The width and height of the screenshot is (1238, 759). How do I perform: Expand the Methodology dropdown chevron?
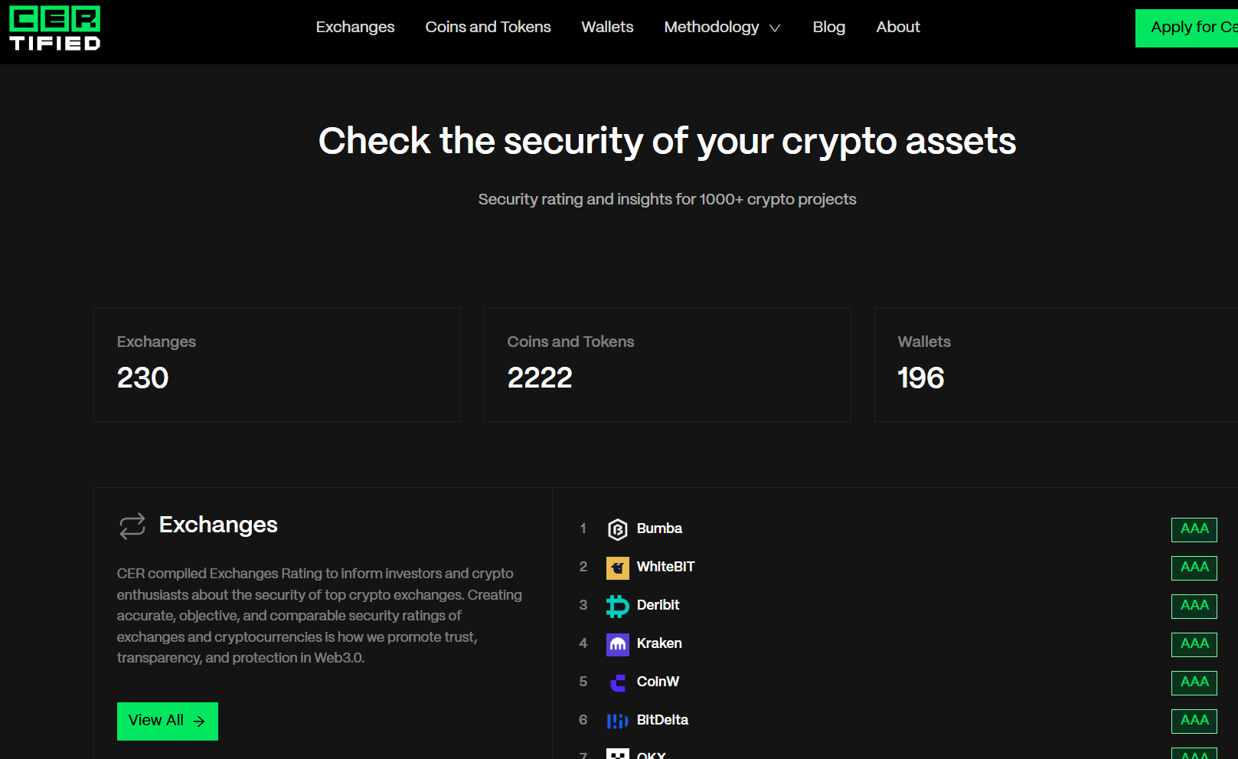point(775,28)
